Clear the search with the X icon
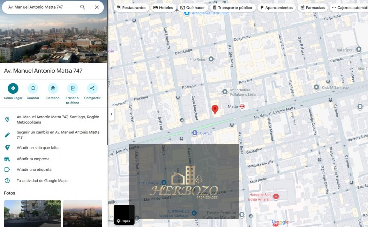Screen dimensions: 368x227 [97, 7]
